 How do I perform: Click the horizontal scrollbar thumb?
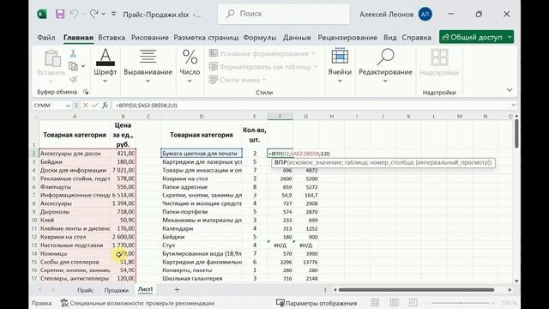coord(416,290)
